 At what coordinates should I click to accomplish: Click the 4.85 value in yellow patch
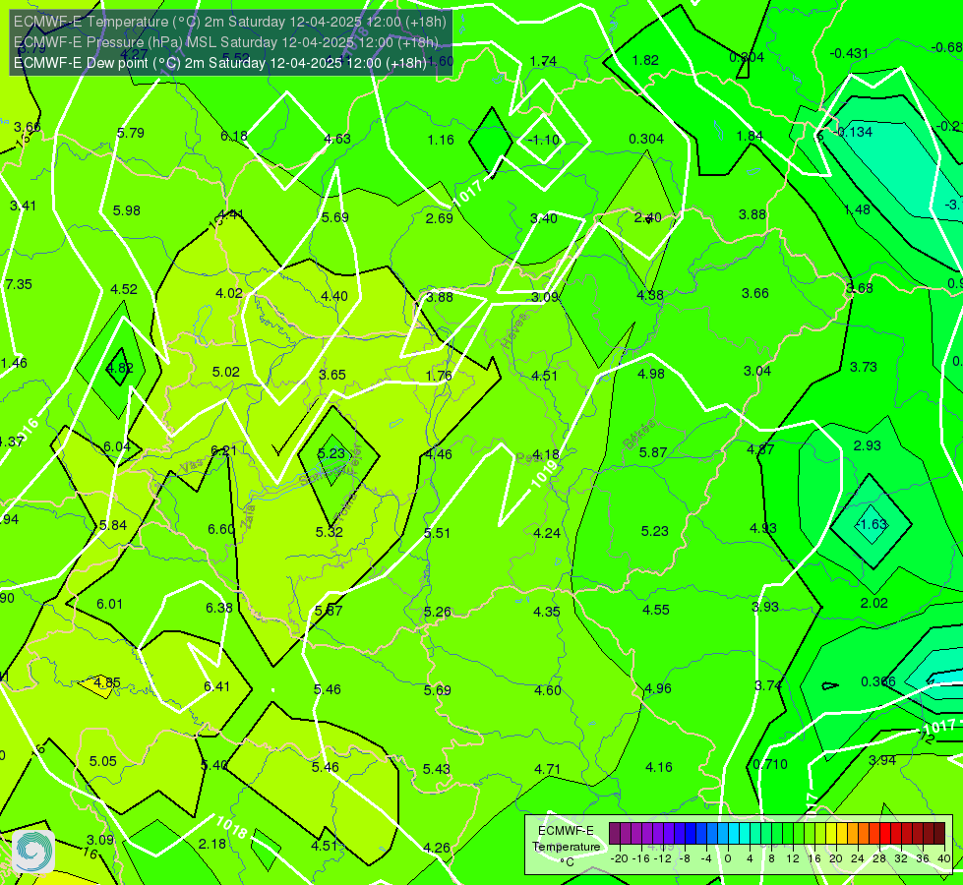coord(107,682)
